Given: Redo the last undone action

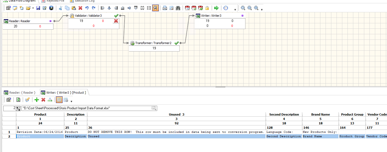Looking at the screenshot, I should pos(94,8).
